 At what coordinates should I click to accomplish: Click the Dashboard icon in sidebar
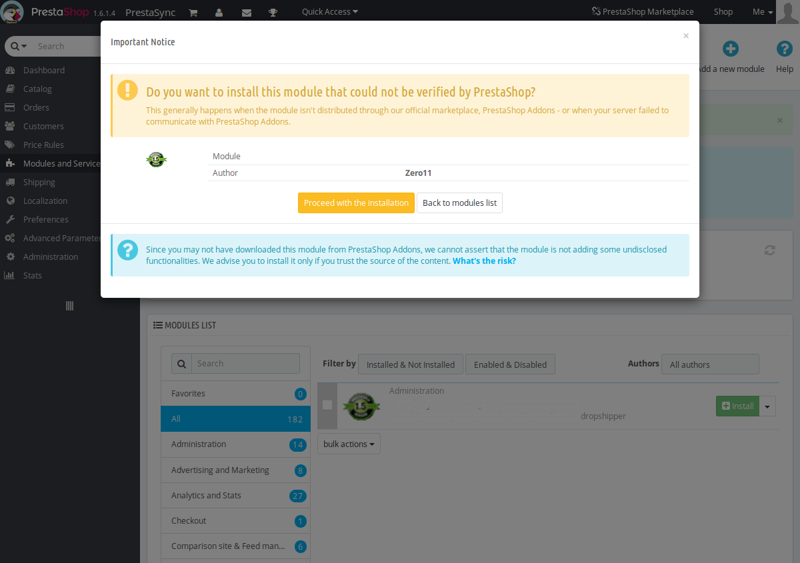10,70
